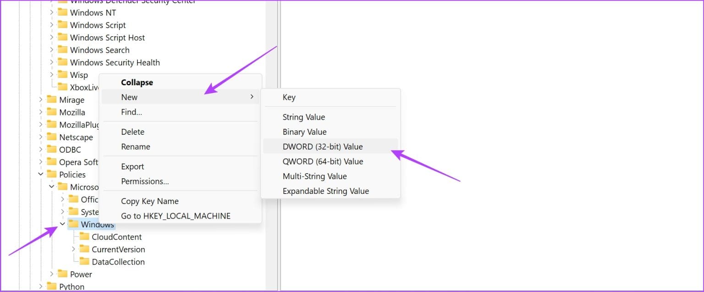The width and height of the screenshot is (704, 292).
Task: Expand the CurrentVersion key
Action: pyautogui.click(x=74, y=249)
